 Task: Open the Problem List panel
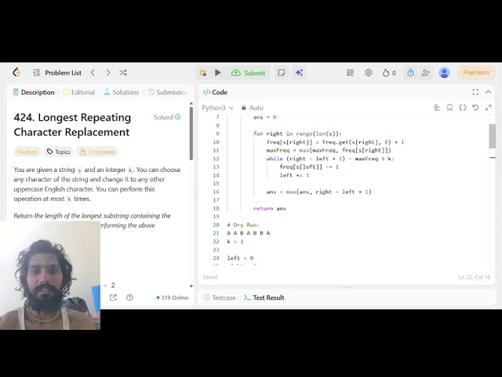(57, 73)
